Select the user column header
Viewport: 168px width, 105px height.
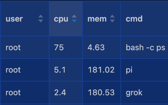click(25, 19)
